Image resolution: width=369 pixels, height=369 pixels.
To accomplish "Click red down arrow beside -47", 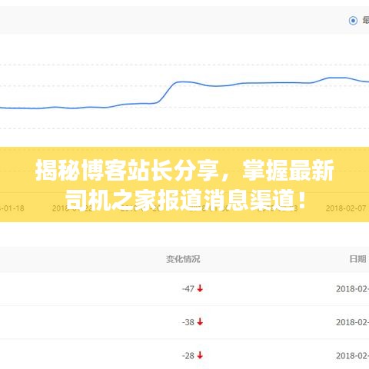I will coord(200,288).
